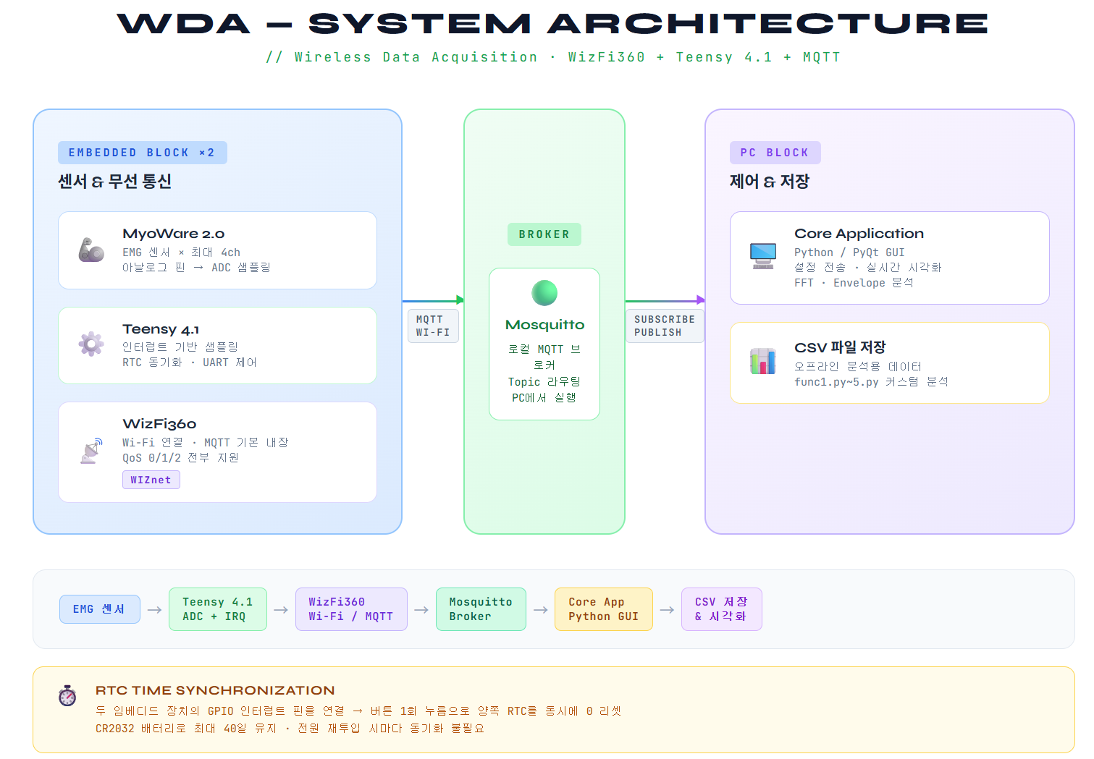Screen dimensions: 1094x759
Task: Select the Core App Python GUI chip
Action: tap(603, 609)
